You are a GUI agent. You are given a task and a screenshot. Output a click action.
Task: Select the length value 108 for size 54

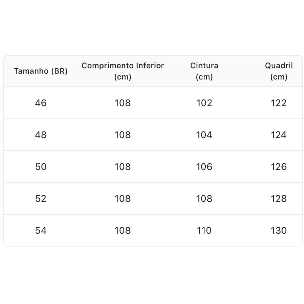pyautogui.click(x=123, y=231)
